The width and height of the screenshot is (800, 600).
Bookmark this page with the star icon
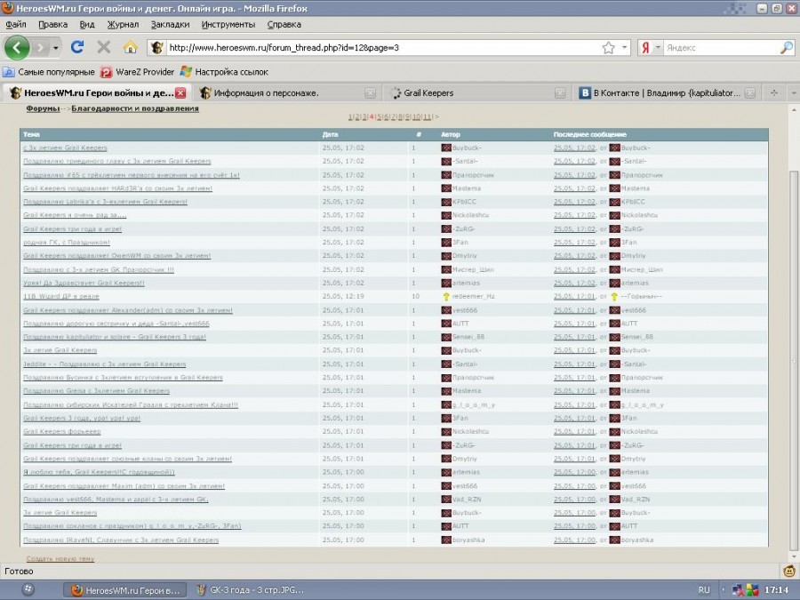pos(608,47)
